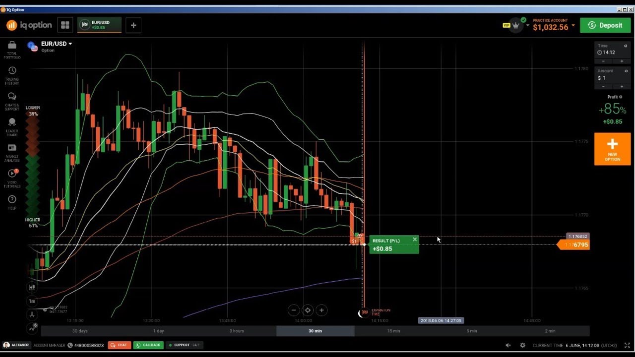Open the VIP crown profile icon

click(x=516, y=24)
